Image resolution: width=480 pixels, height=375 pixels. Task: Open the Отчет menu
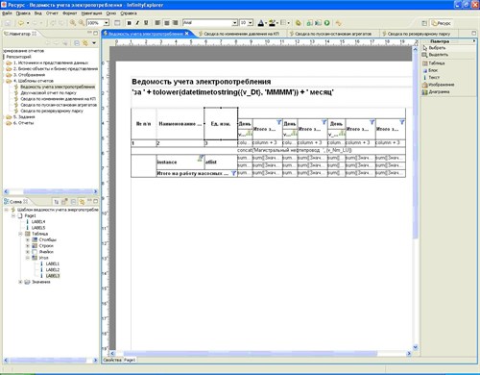[52, 13]
